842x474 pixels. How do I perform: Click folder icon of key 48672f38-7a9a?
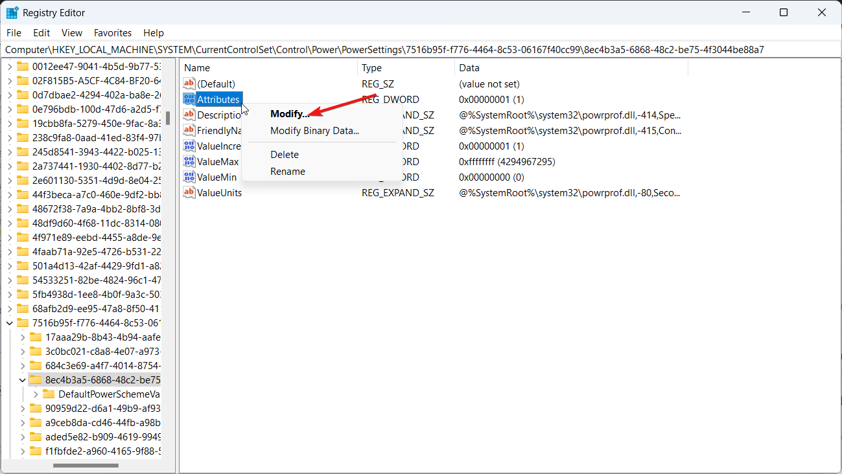click(x=23, y=209)
